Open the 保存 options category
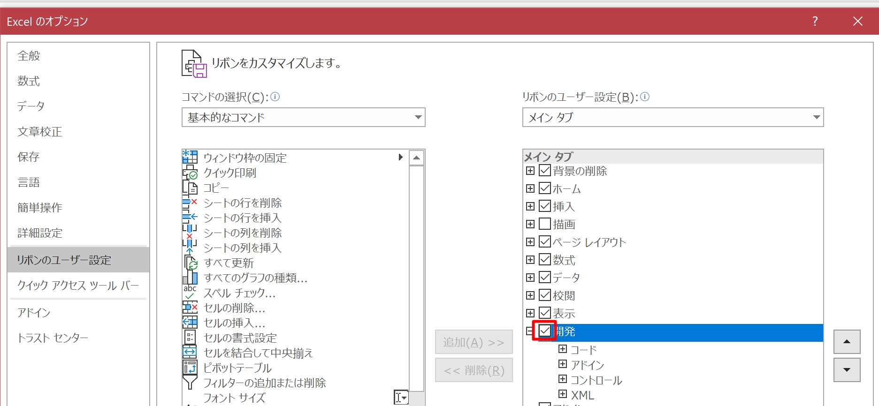This screenshot has width=879, height=406. (x=78, y=157)
